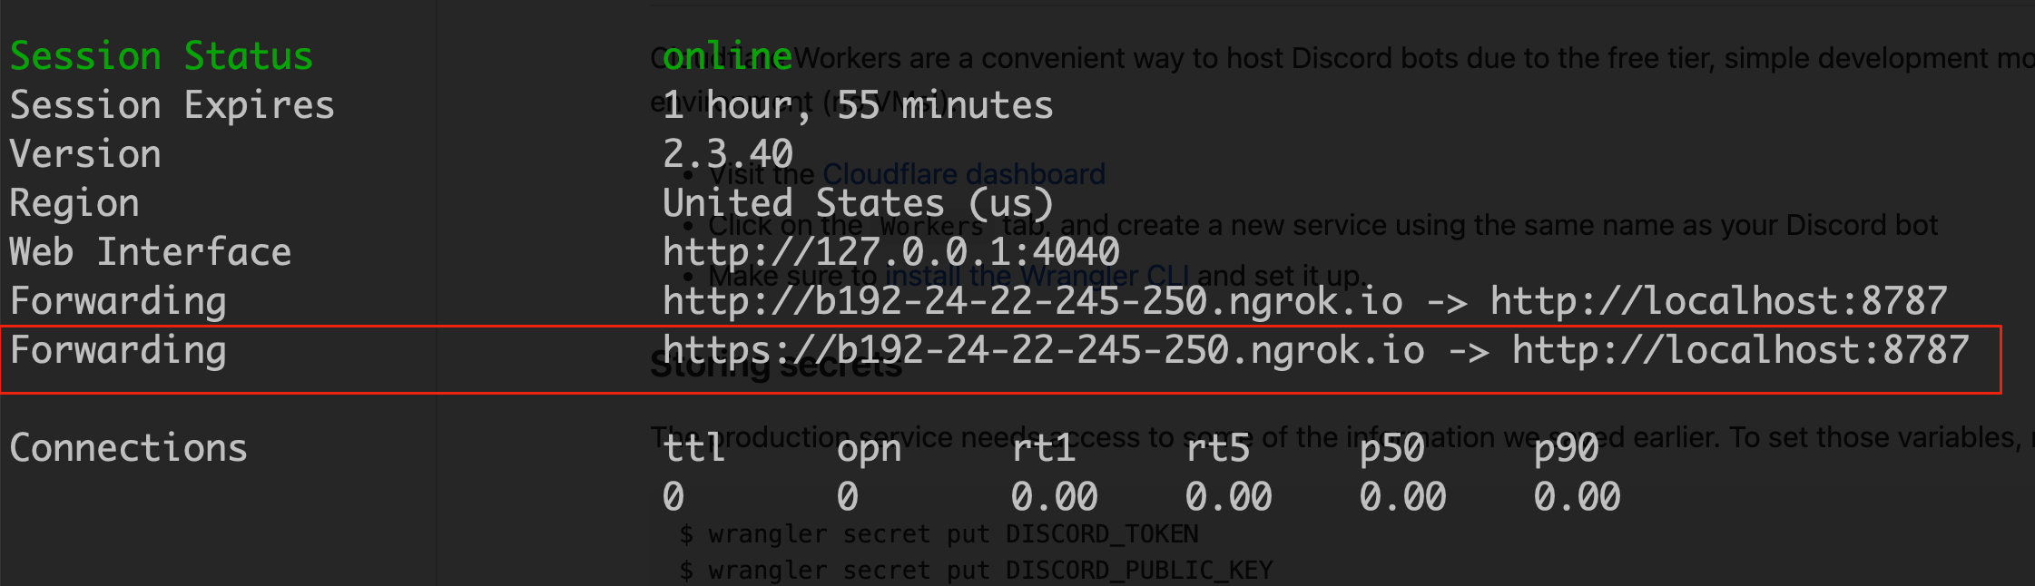Open the http://127.0.0.1:4040 web interface URL
Image resolution: width=2035 pixels, height=586 pixels.
pos(891,252)
